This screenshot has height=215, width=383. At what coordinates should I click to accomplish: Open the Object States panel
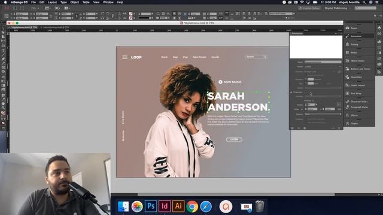tap(359, 61)
